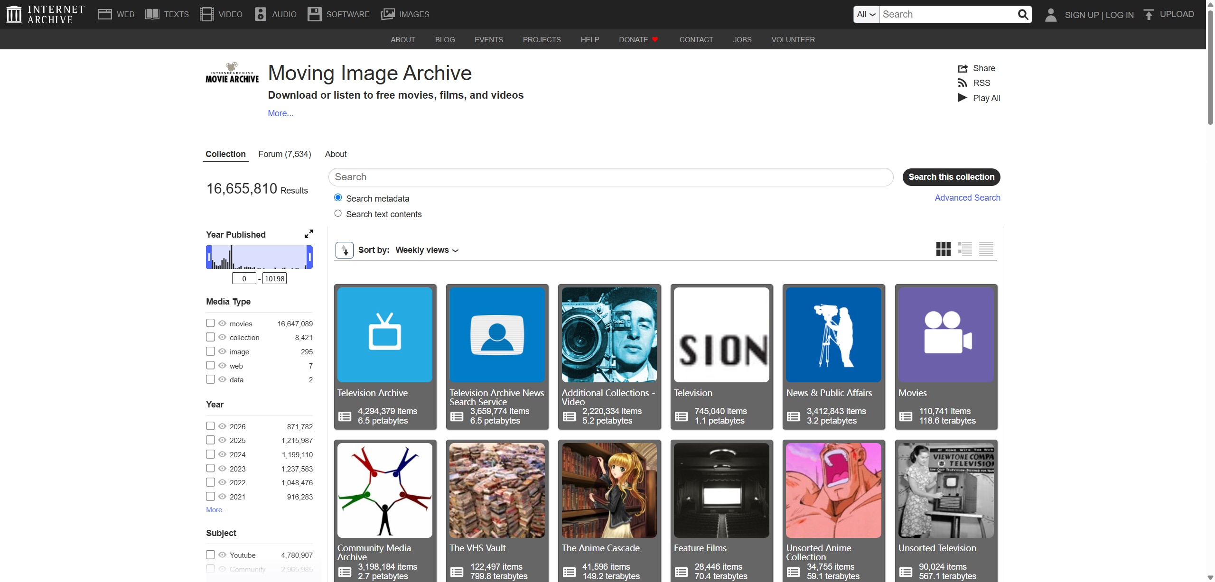Click the year range end field showing 10198

274,278
